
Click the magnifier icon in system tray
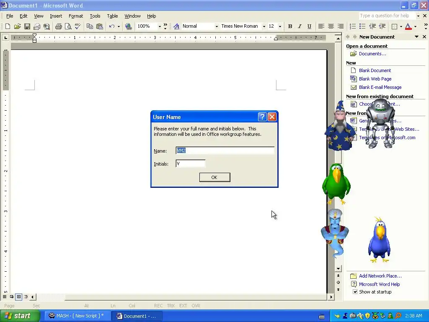click(398, 316)
